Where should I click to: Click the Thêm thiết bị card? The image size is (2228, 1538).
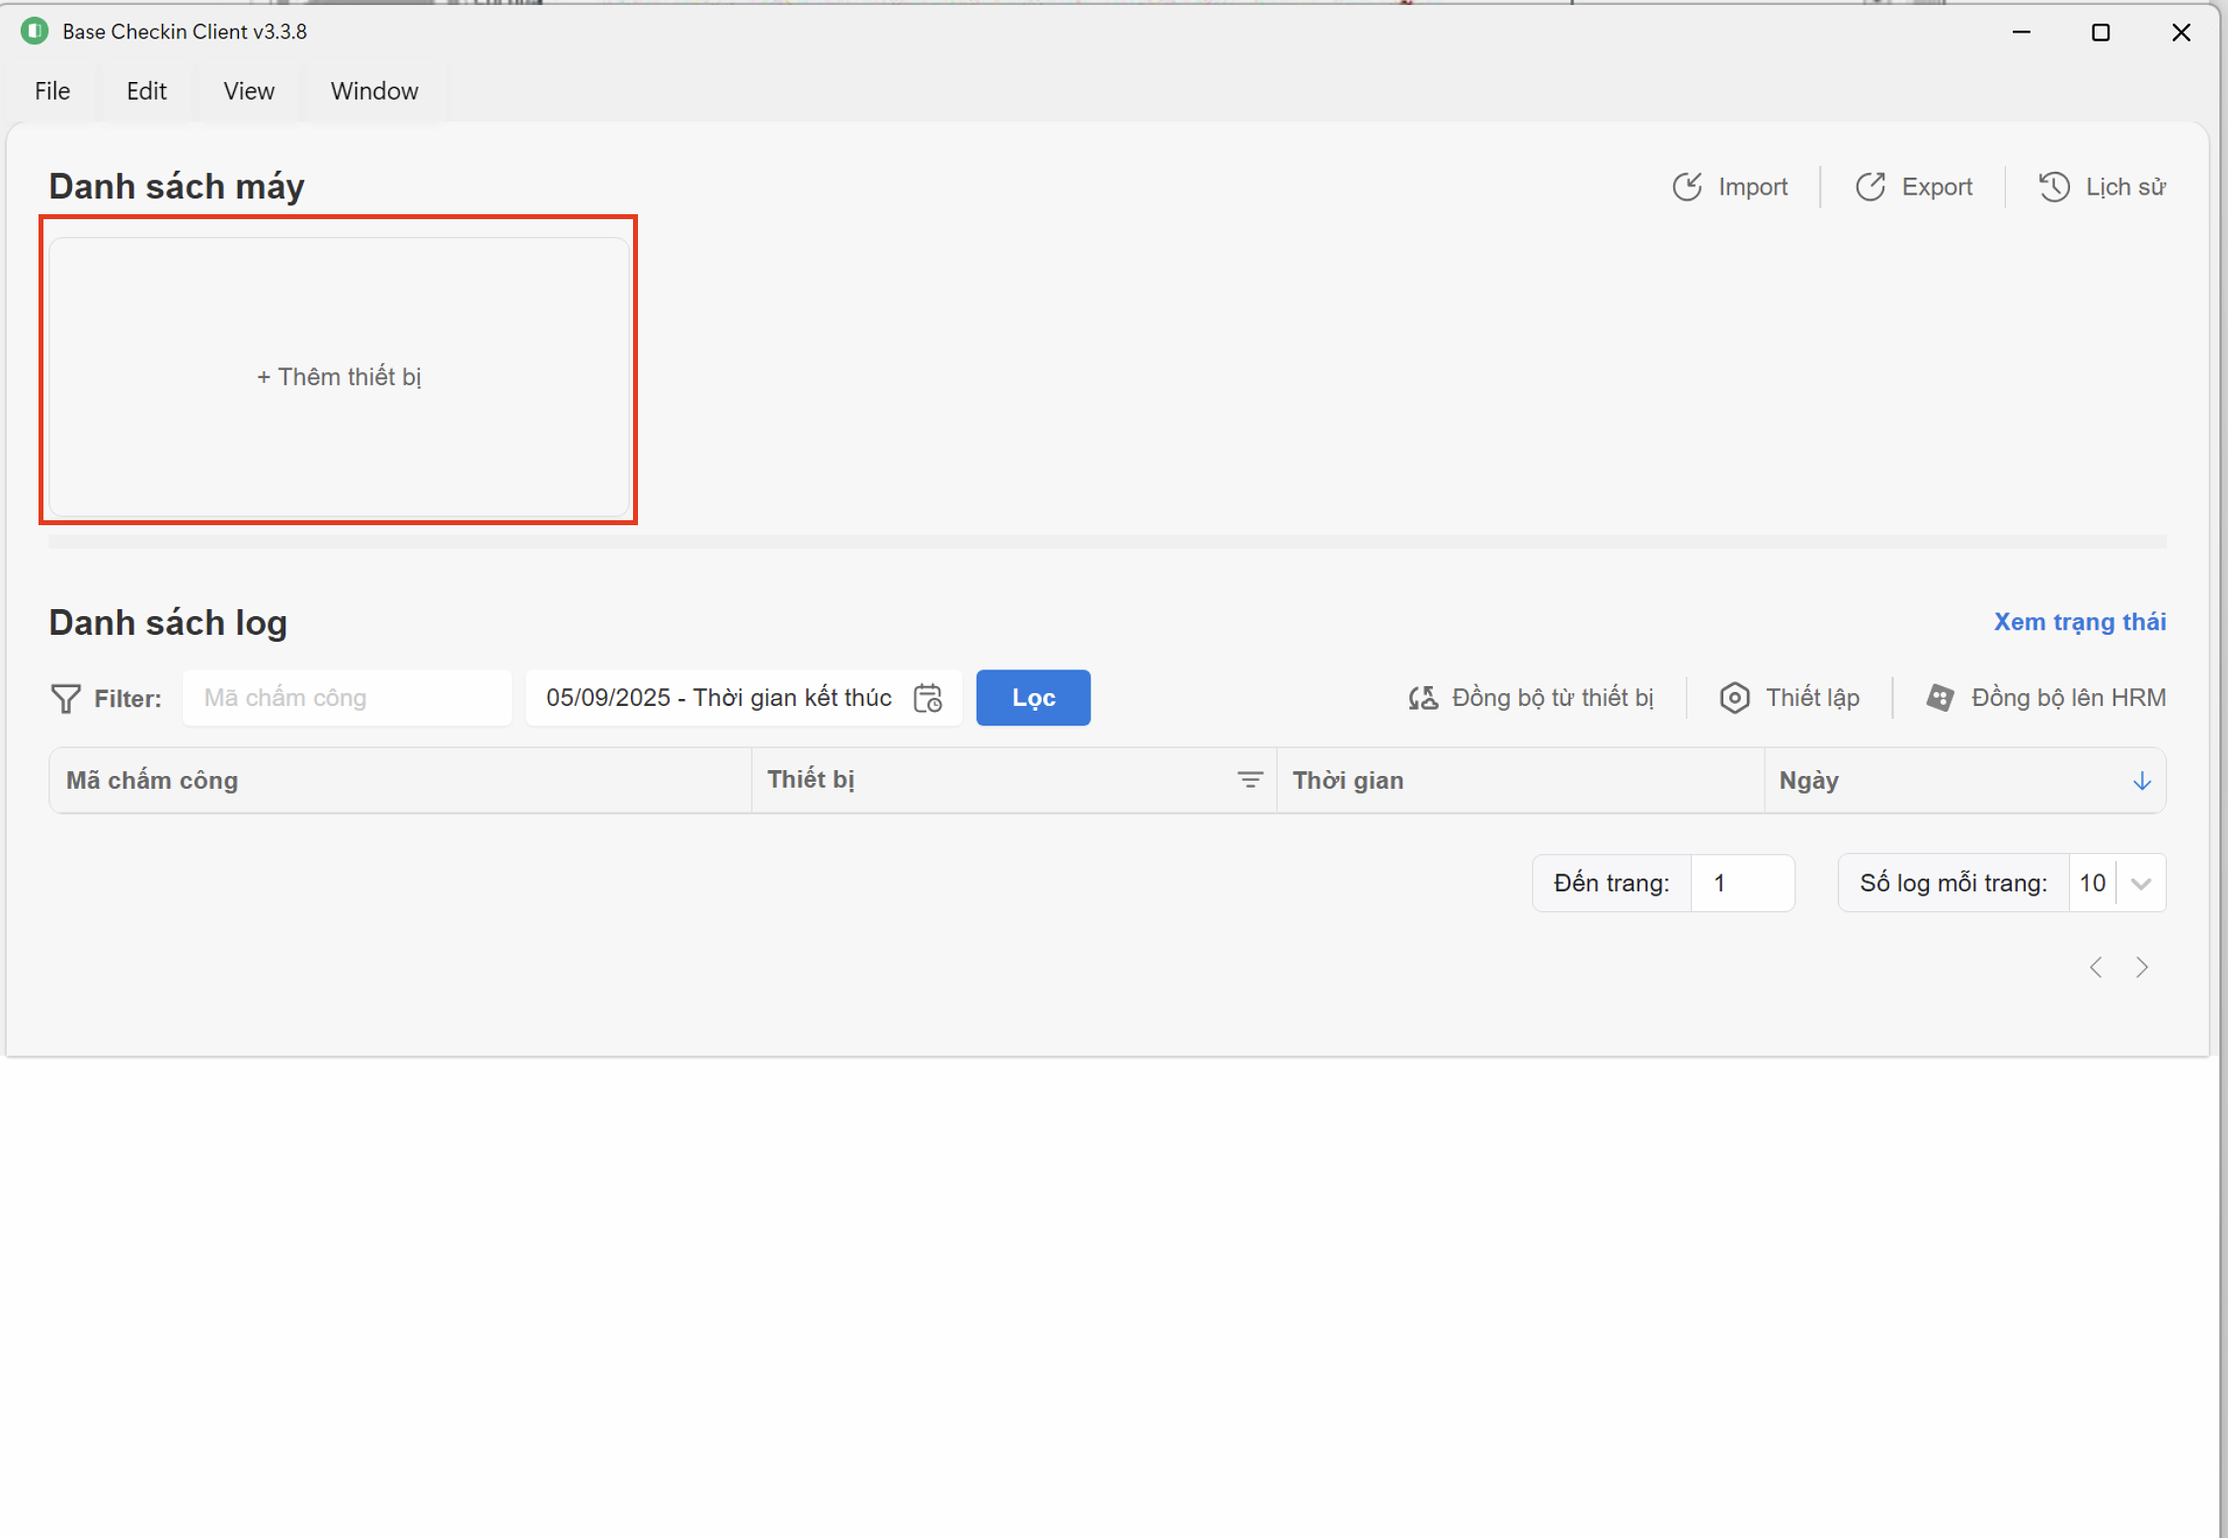(339, 377)
